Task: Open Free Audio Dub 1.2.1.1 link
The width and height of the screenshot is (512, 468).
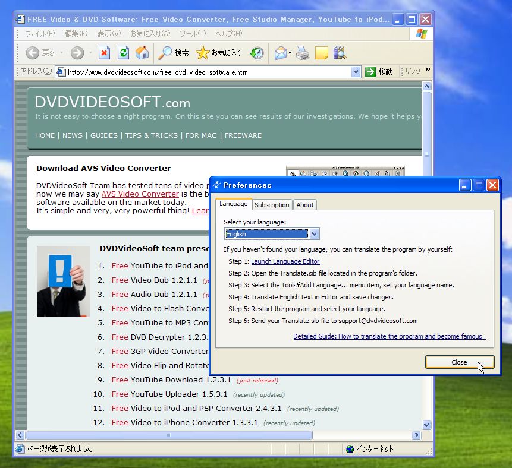Action: click(x=154, y=295)
